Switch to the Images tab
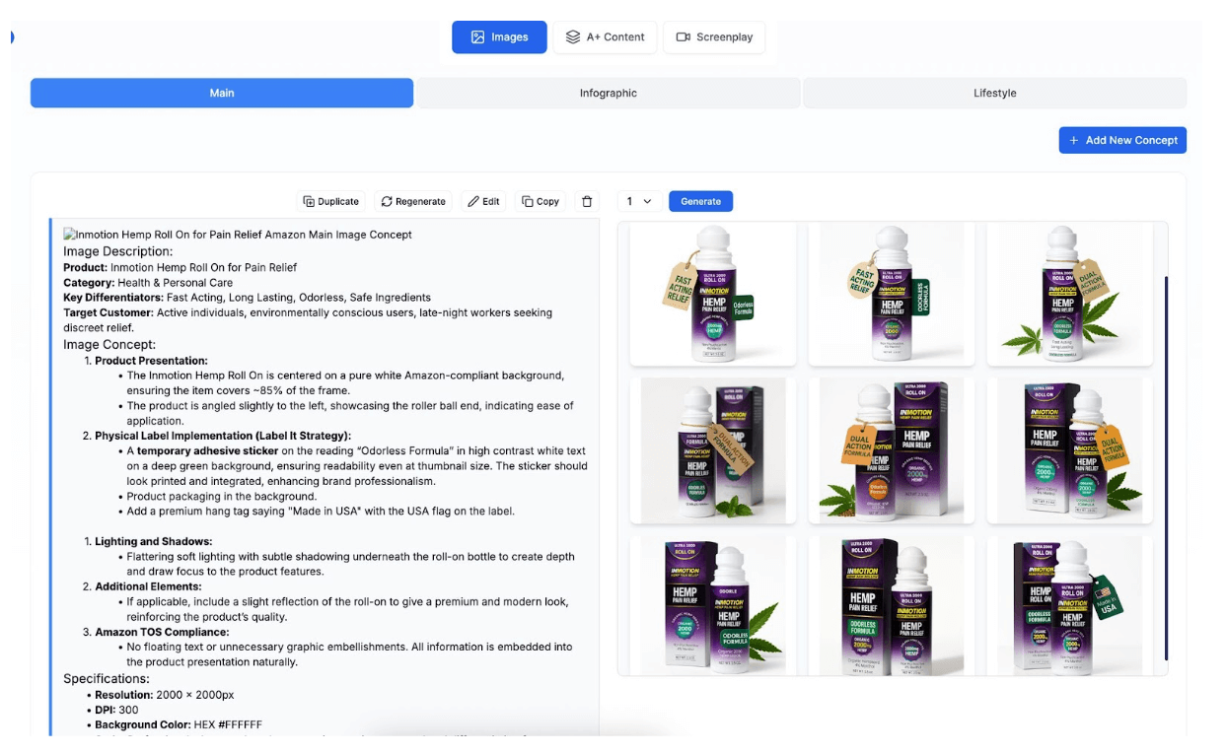Screen dimensions: 1227x754 (499, 37)
